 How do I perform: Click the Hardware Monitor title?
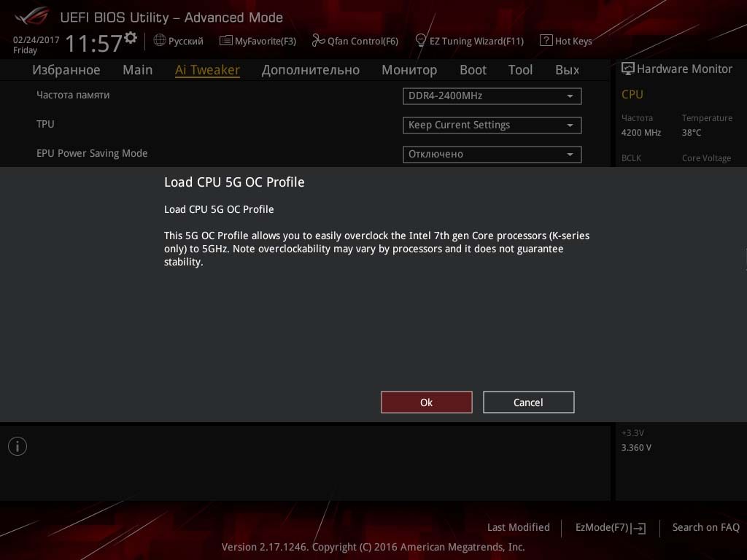pos(684,69)
